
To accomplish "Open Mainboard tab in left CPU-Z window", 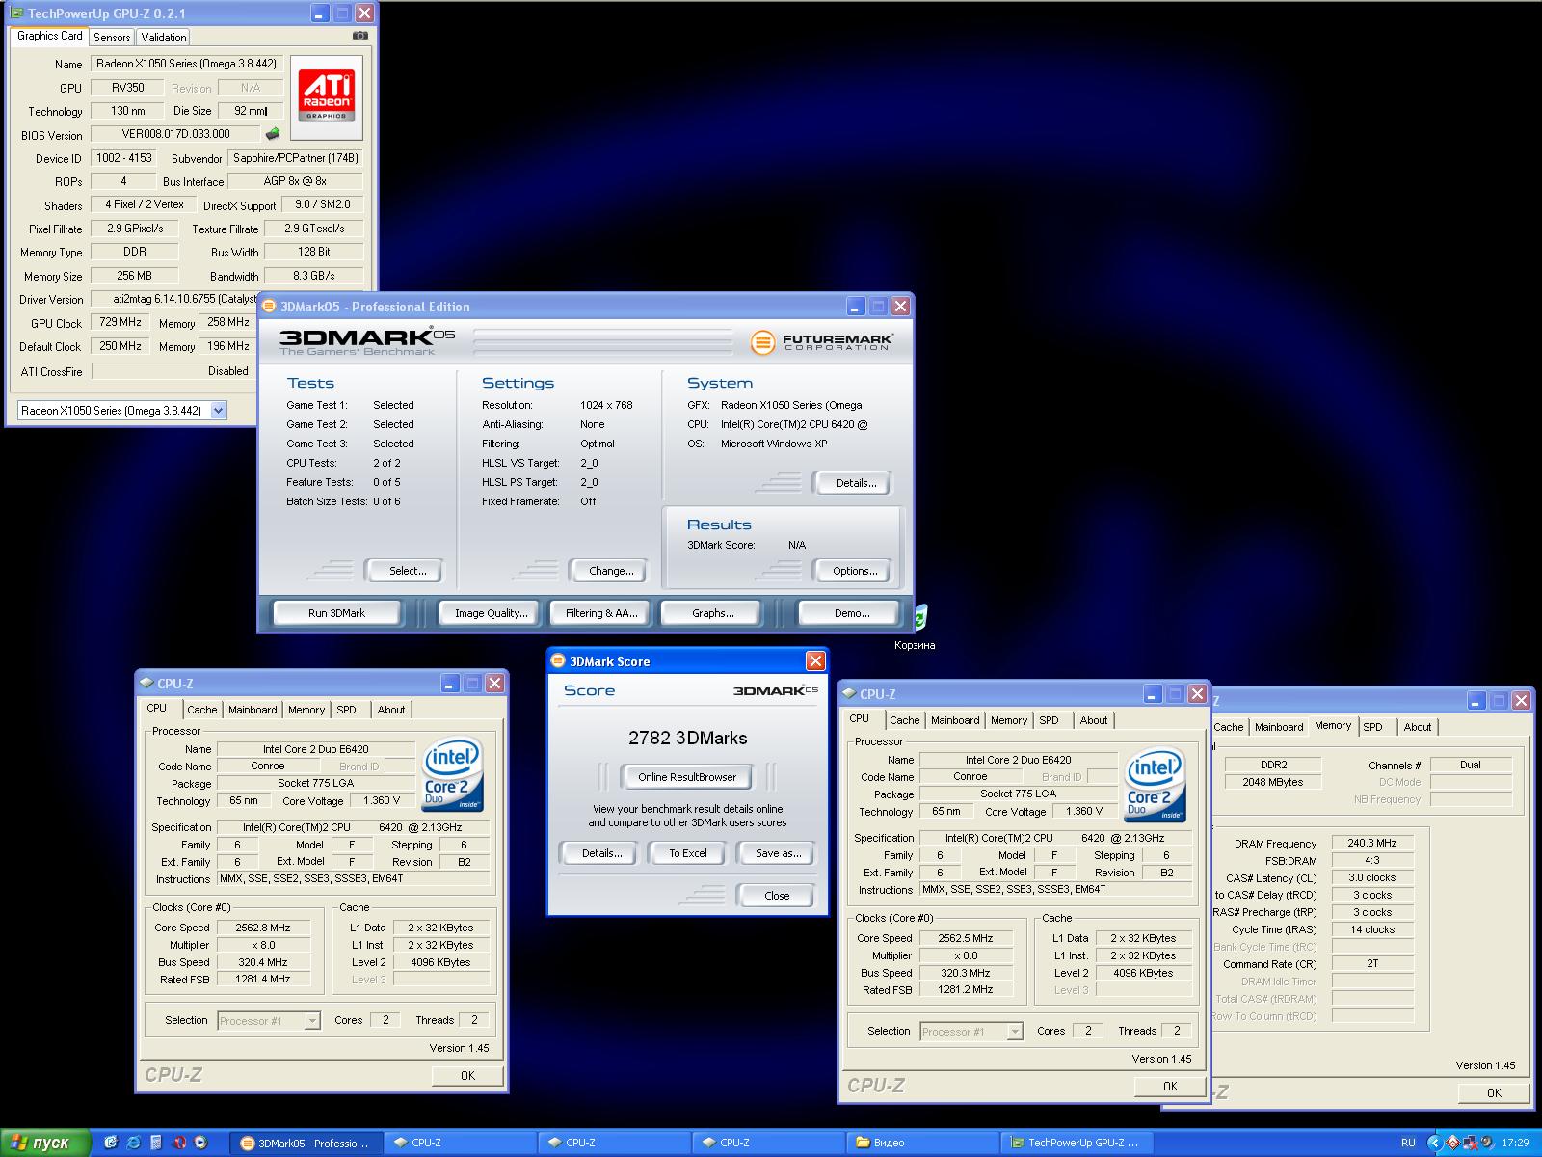I will (x=253, y=709).
